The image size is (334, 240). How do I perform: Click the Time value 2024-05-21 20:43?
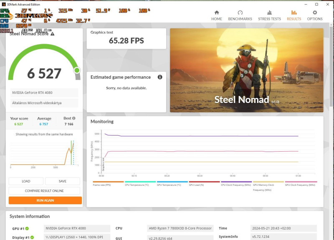click(283, 228)
